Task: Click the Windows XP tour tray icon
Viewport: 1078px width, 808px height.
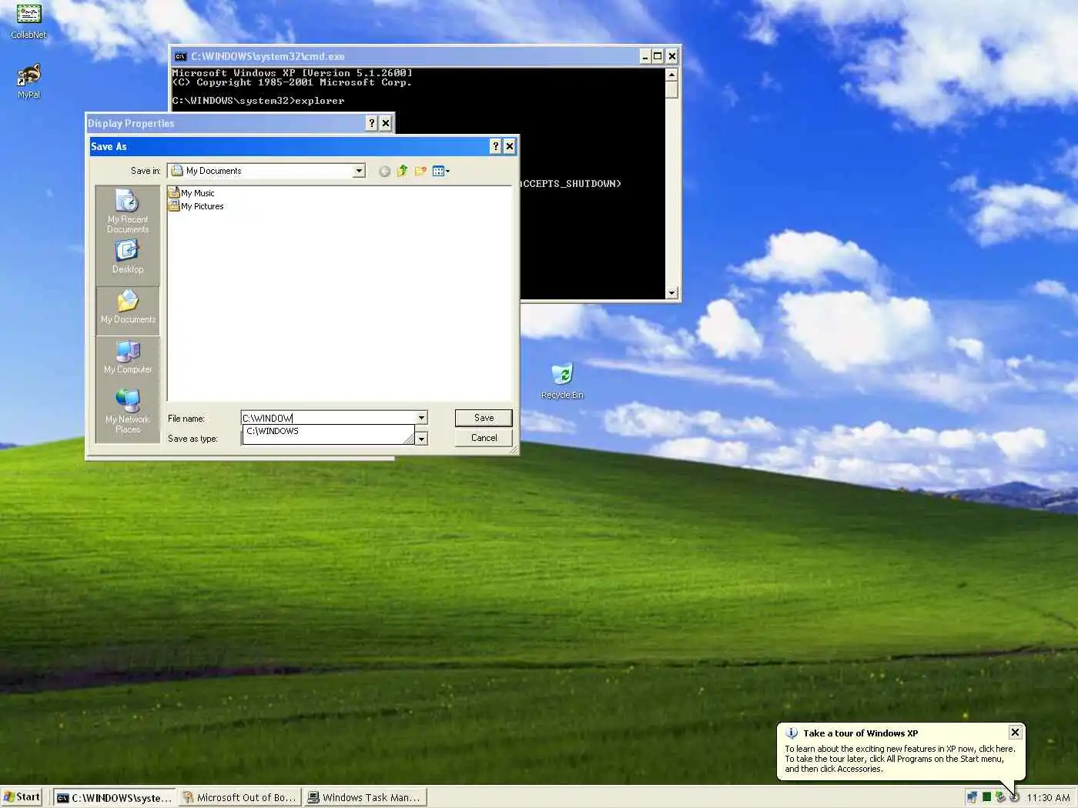Action: tap(1015, 797)
